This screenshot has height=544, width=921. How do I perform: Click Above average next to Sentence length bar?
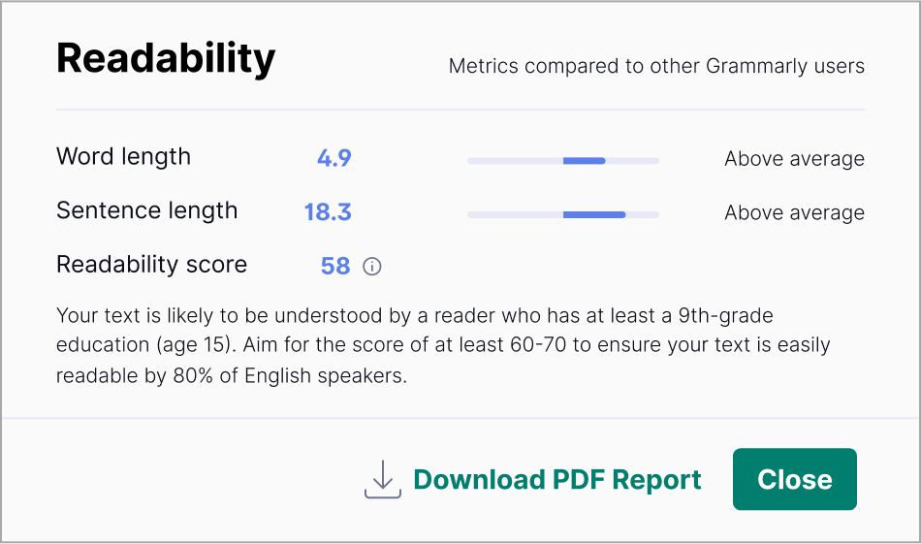(x=794, y=213)
